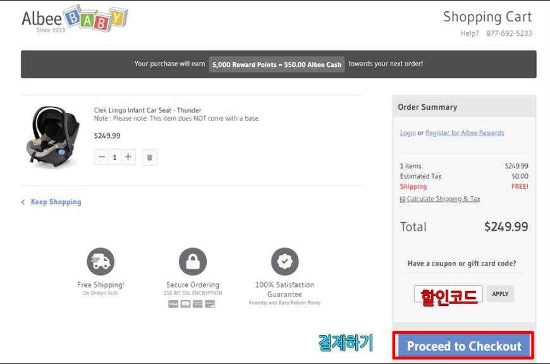Click the Keep Shopping back chevron
The height and width of the screenshot is (364, 550).
coord(23,202)
